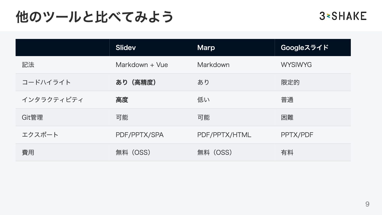Image resolution: width=382 pixels, height=215 pixels.
Task: Click the Markdown + Vue cell
Action: pos(142,65)
